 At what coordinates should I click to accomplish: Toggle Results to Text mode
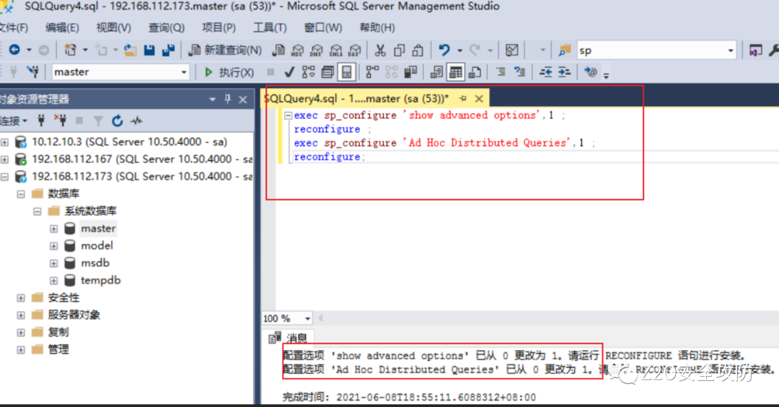pyautogui.click(x=436, y=72)
